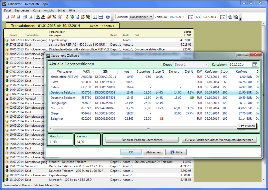
Task: Click the red upload arrow toolbar icon
Action: pos(44,17)
